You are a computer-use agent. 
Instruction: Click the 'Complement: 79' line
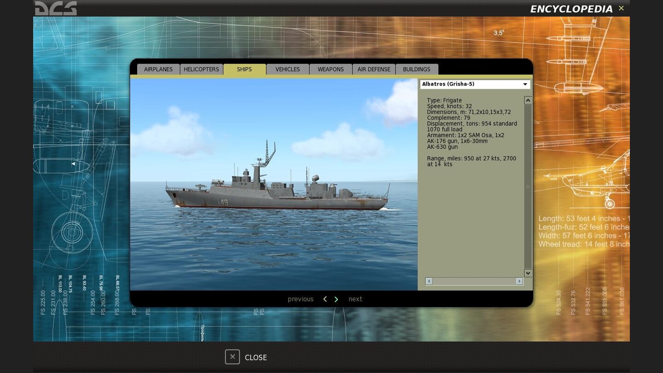[x=448, y=118]
